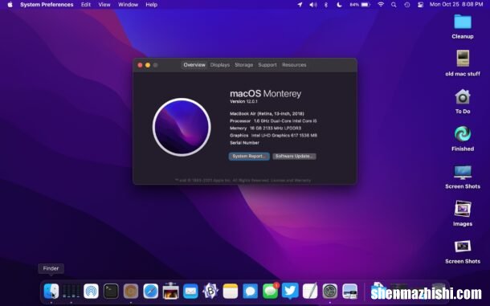Select the Cleanup folder on desktop

(463, 27)
